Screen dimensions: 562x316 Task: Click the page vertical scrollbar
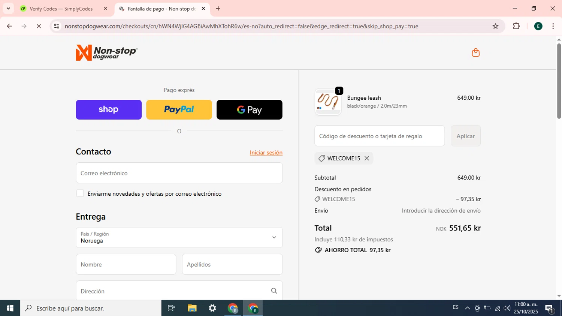559,81
